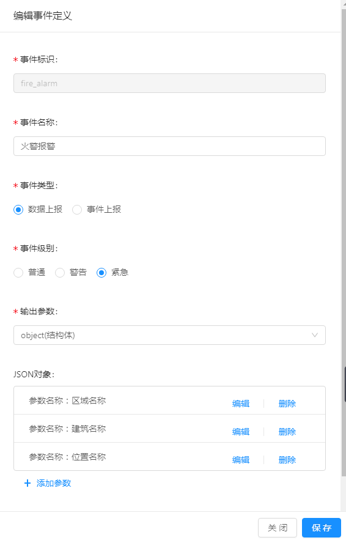Click the text 参数名称：区域名称
Screen dimensions: 346x543
(67, 401)
